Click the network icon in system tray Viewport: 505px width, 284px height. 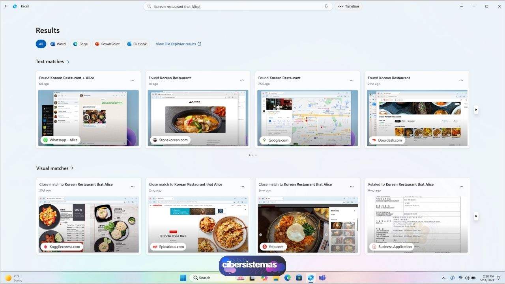460,278
